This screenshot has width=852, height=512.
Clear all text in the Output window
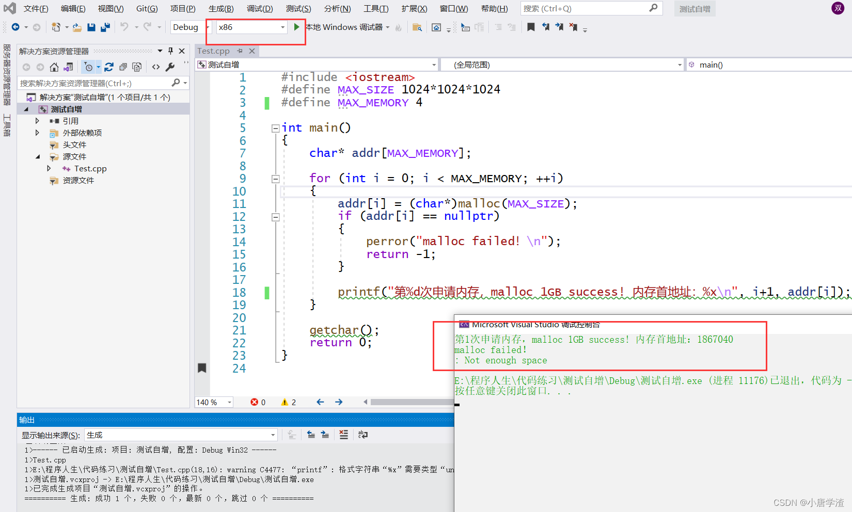click(x=343, y=435)
